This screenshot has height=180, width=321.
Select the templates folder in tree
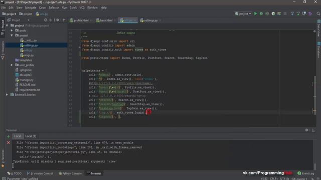click(x=24, y=60)
